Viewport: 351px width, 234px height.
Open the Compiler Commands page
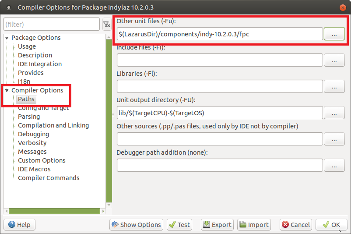click(49, 178)
